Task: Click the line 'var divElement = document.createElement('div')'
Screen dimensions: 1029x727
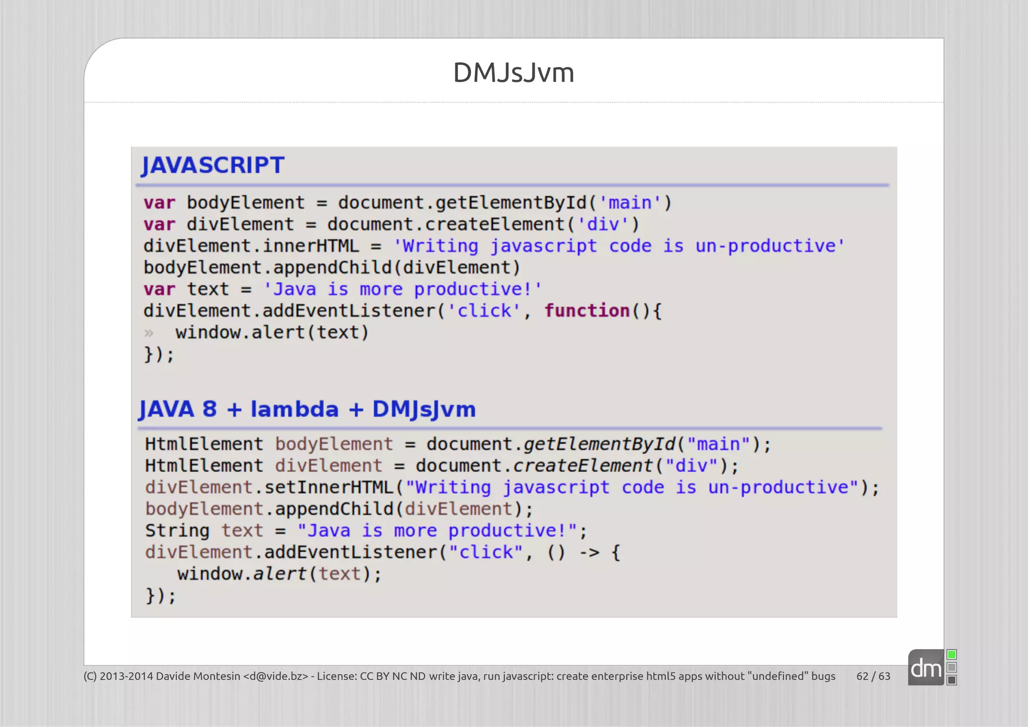Action: click(x=391, y=224)
